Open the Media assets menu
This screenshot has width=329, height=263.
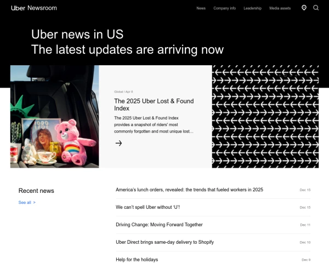[x=280, y=8]
